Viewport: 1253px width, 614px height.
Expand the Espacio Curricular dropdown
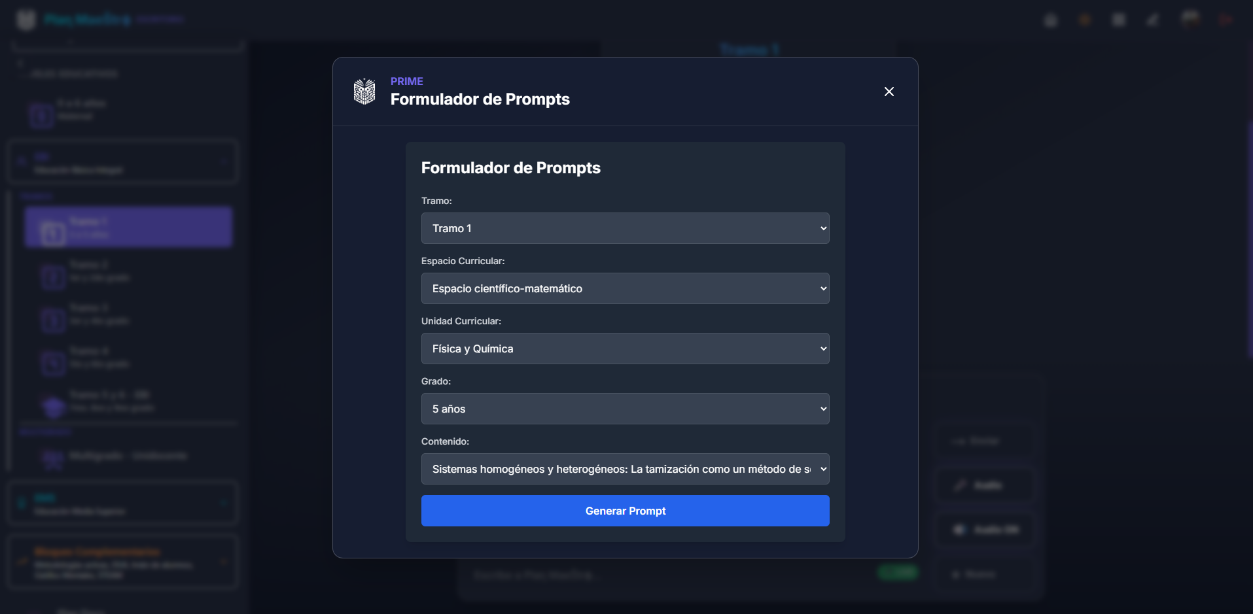click(x=625, y=288)
